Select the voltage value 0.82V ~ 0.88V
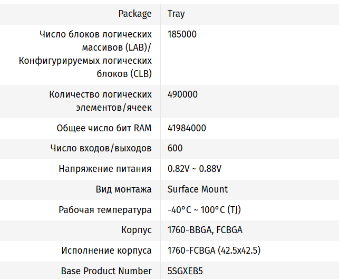The image size is (339, 279). click(194, 169)
